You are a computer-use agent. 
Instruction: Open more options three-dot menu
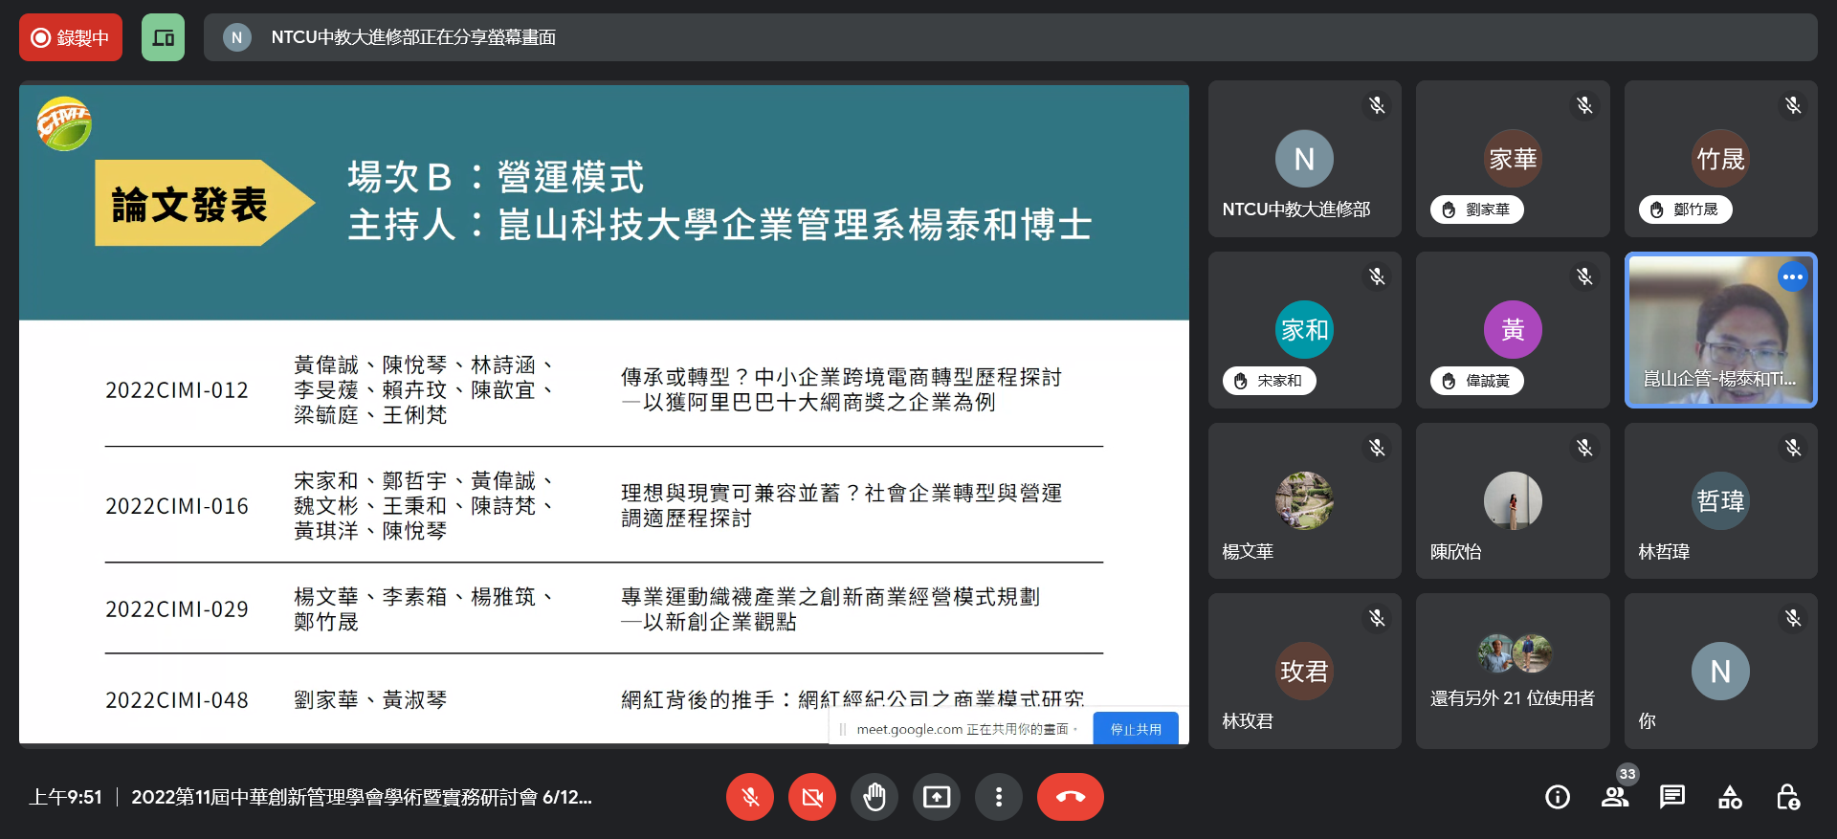[x=998, y=797]
